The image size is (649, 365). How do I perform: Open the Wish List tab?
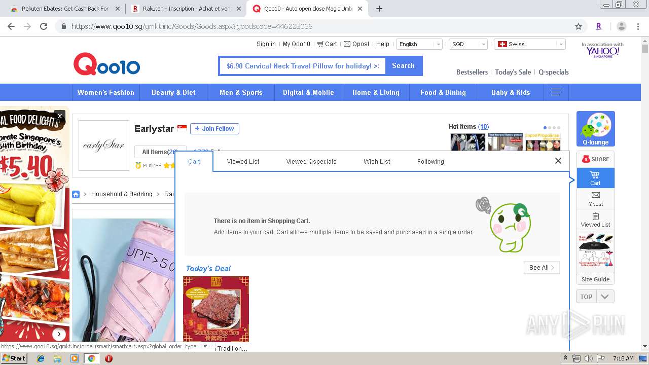(x=377, y=161)
